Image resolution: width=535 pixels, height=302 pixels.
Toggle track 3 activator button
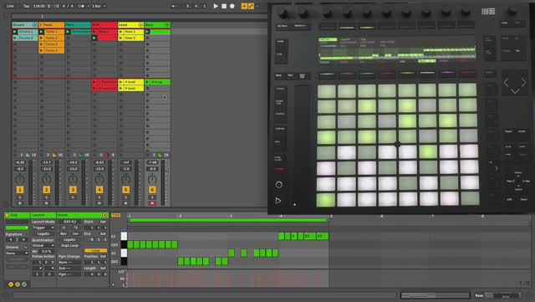(x=73, y=190)
